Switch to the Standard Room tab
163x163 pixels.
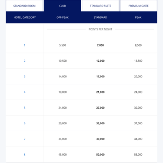point(24,6)
